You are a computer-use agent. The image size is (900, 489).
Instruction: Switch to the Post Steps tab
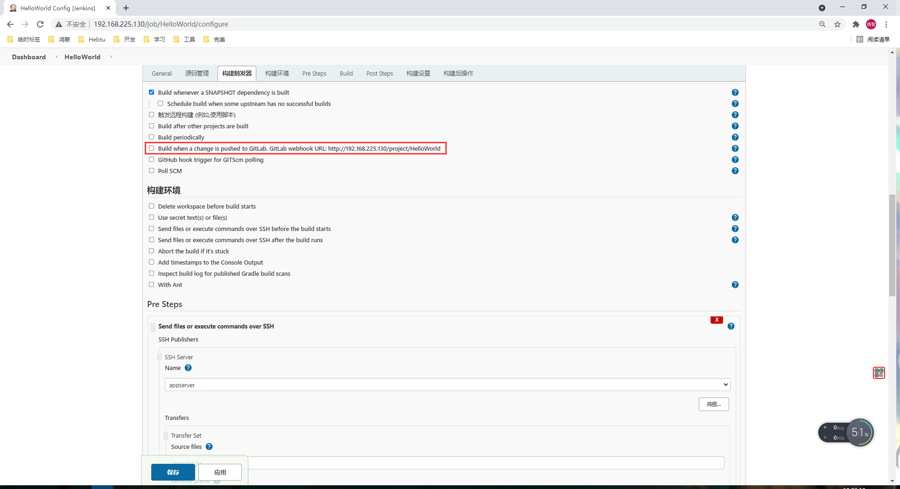point(380,73)
